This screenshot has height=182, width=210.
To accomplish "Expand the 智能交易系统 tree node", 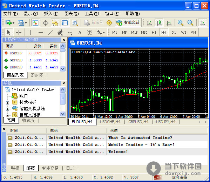I will click(7, 109).
